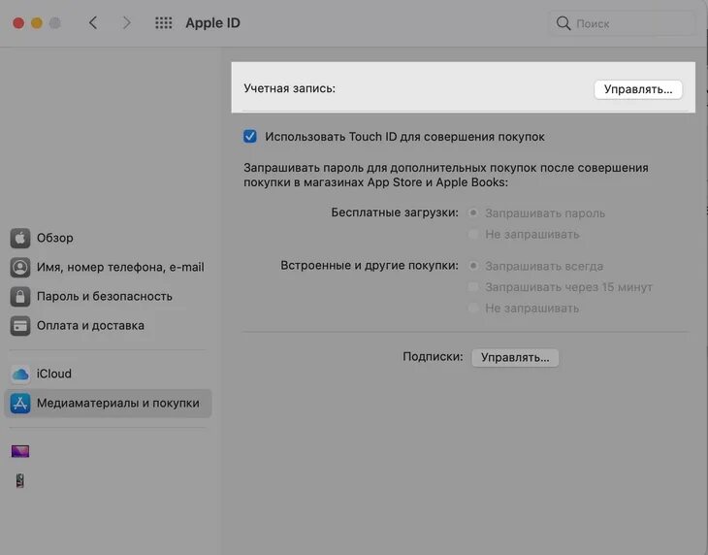Select Не запрашивать for free downloads
Image resolution: width=708 pixels, height=555 pixels.
click(x=473, y=234)
